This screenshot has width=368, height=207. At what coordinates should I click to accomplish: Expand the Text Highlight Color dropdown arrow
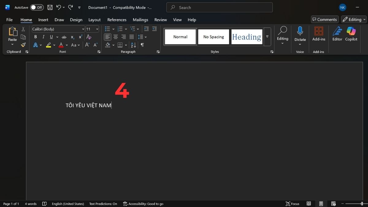coord(54,45)
